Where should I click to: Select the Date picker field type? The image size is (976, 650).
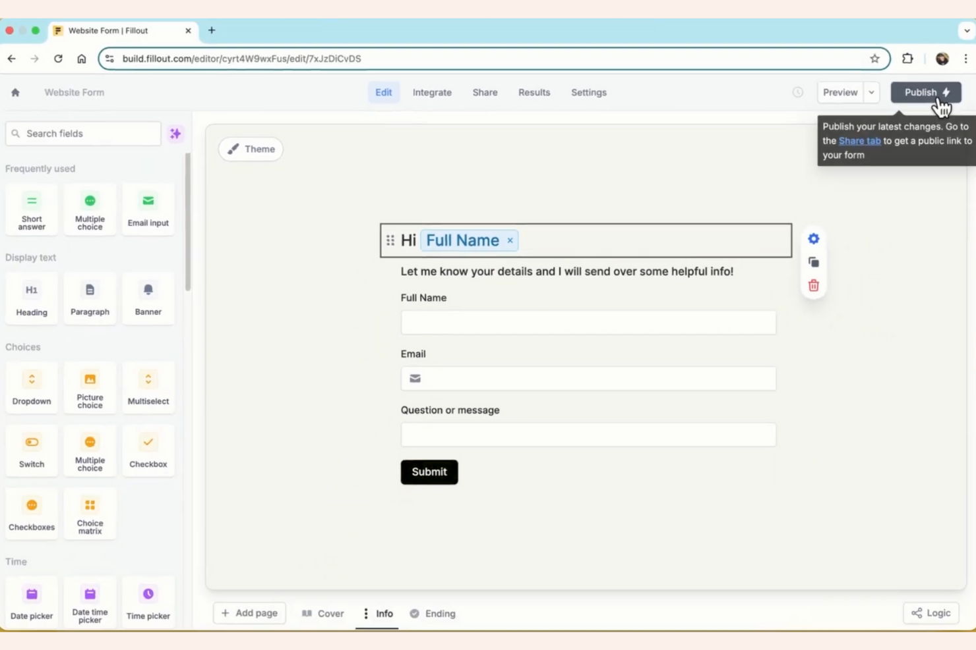pos(31,601)
